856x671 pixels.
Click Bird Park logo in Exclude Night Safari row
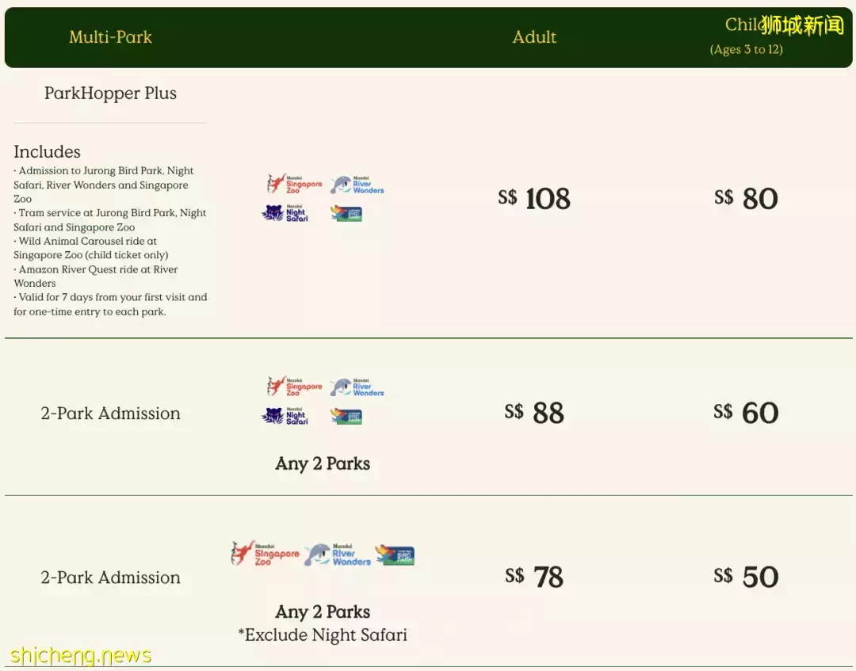(x=395, y=555)
